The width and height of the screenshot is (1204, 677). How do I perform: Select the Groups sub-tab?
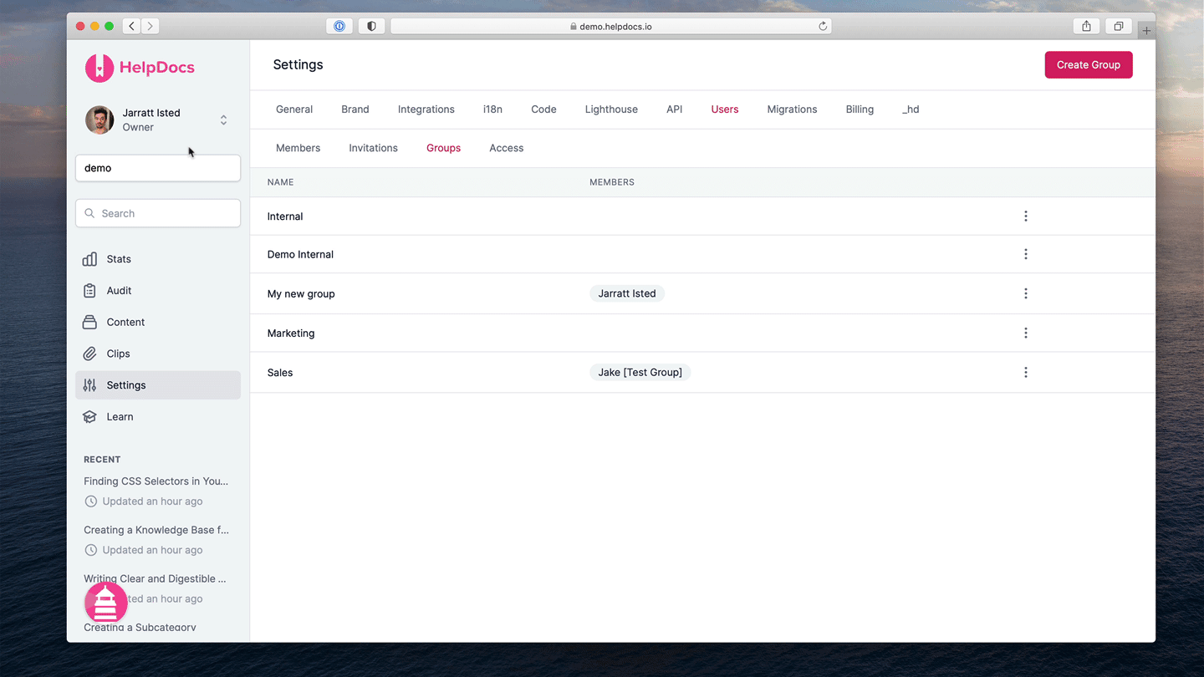(x=443, y=148)
